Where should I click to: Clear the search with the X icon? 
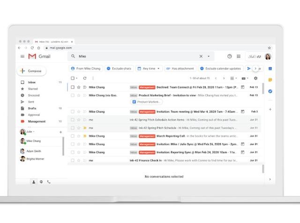pyautogui.click(x=201, y=56)
